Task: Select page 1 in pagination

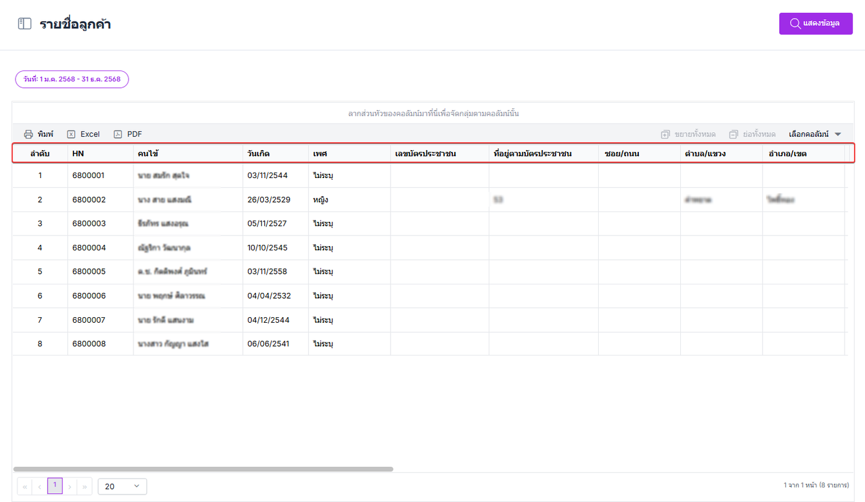Action: tap(55, 486)
